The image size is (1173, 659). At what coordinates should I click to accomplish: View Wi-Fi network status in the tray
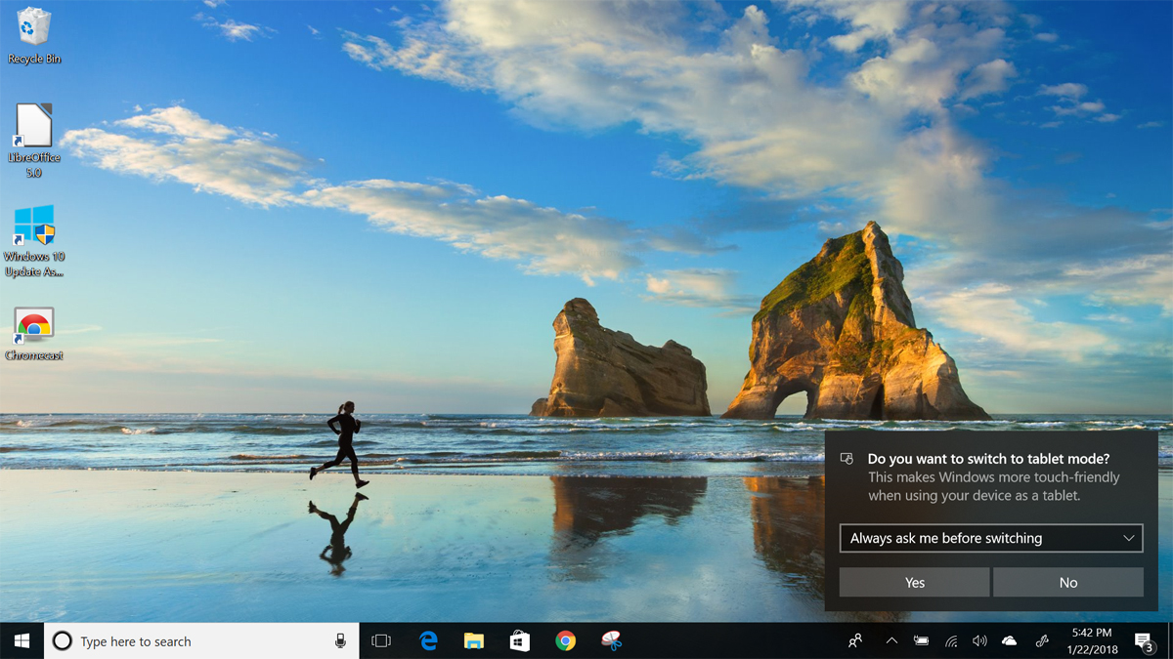(949, 640)
